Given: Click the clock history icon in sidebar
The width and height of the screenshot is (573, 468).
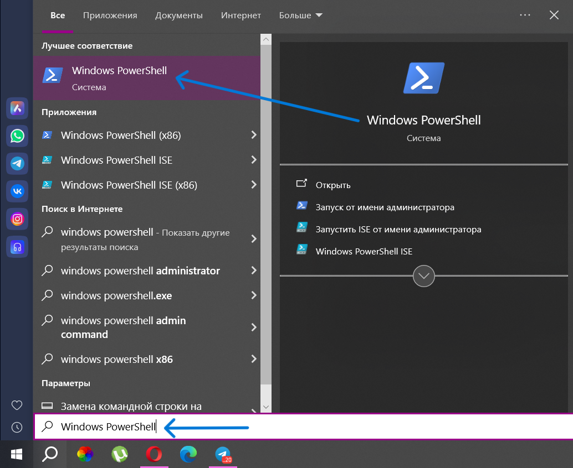Looking at the screenshot, I should pos(17,427).
